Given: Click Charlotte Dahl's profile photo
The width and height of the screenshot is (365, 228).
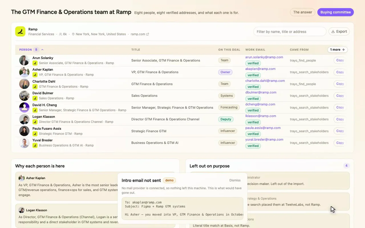Looking at the screenshot, I should click(24, 84).
